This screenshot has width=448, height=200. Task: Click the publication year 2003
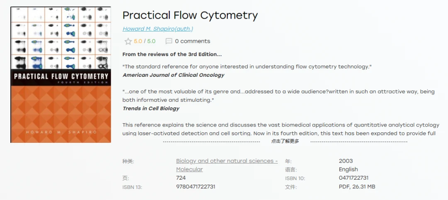pyautogui.click(x=346, y=161)
